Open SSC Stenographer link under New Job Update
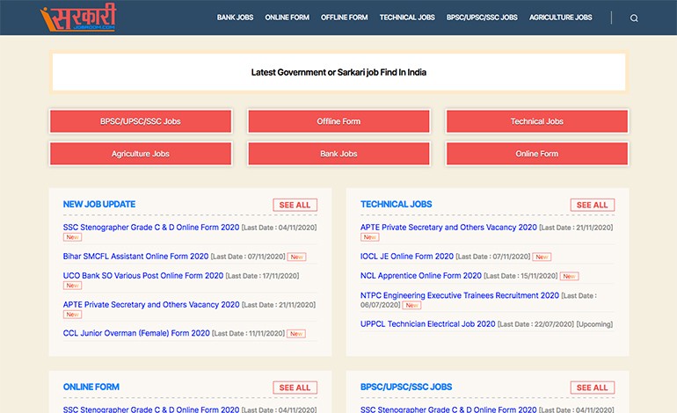The width and height of the screenshot is (677, 413). click(x=151, y=227)
